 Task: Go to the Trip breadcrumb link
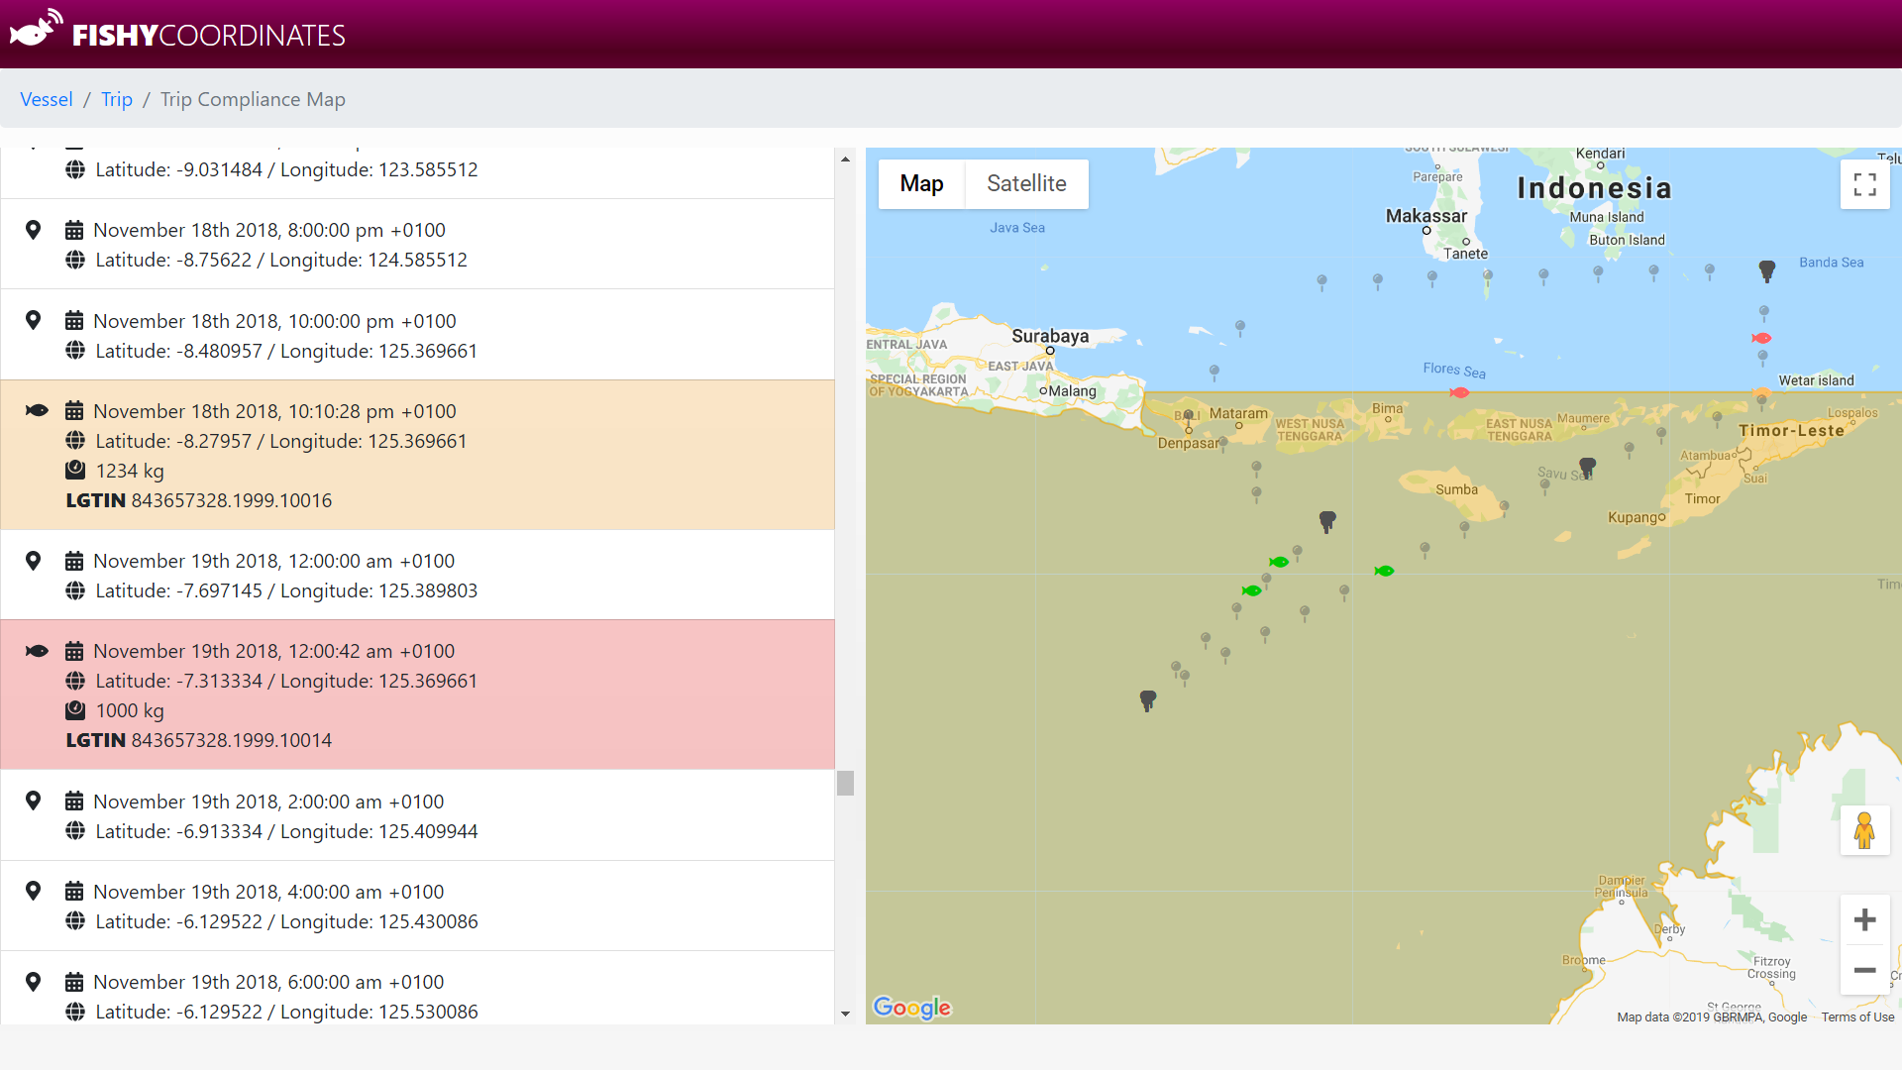coord(116,99)
